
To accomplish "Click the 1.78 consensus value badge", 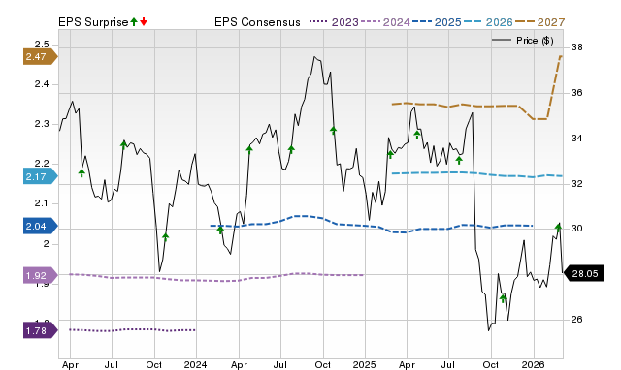I will pyautogui.click(x=41, y=330).
